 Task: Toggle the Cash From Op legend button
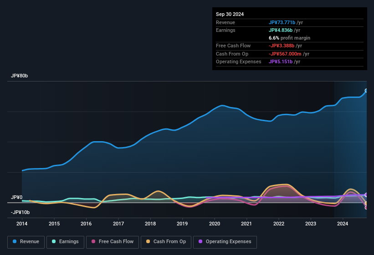click(166, 242)
